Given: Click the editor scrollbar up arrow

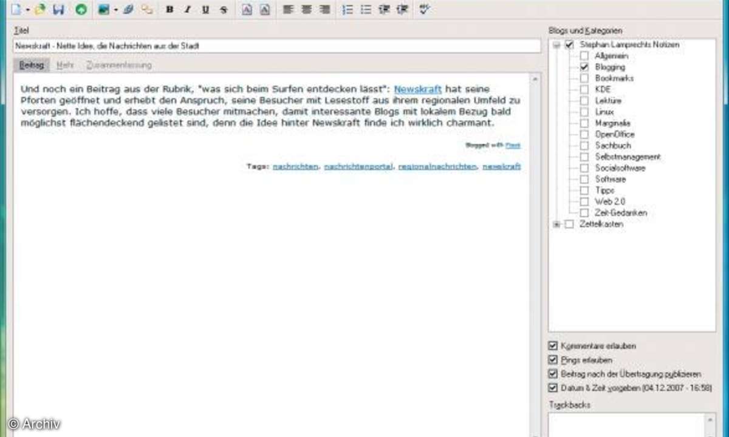Looking at the screenshot, I should 535,79.
